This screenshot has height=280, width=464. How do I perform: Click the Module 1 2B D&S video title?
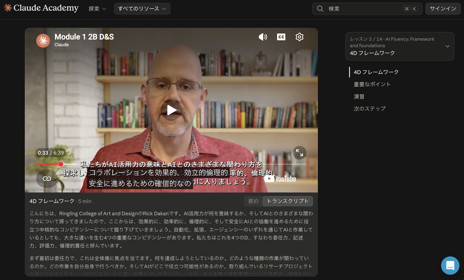[84, 37]
